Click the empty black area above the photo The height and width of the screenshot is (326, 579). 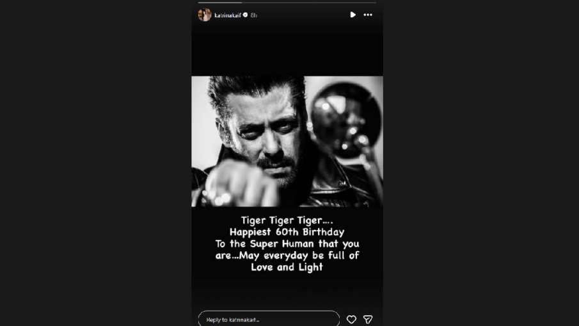tap(287, 50)
